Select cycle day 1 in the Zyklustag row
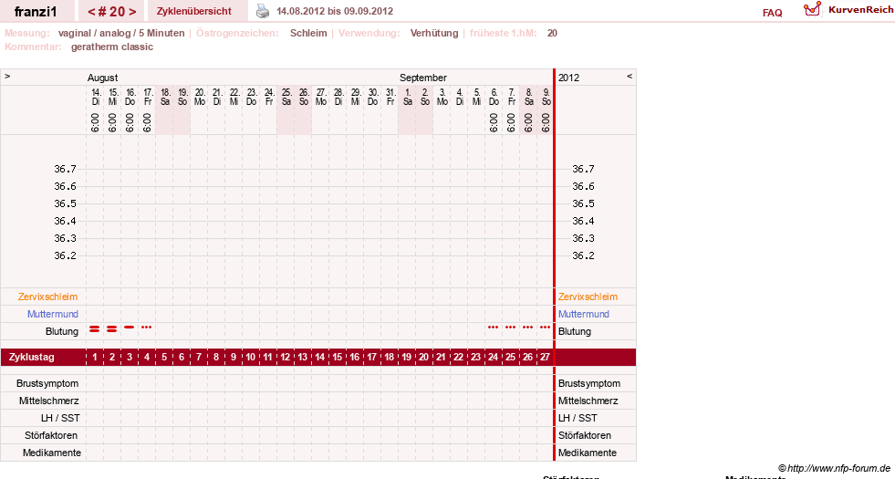 95,358
